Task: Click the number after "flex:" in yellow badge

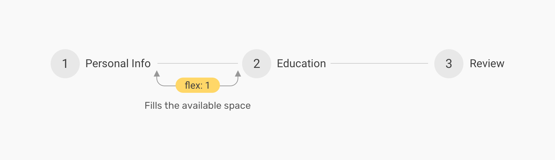Action: [x=207, y=85]
